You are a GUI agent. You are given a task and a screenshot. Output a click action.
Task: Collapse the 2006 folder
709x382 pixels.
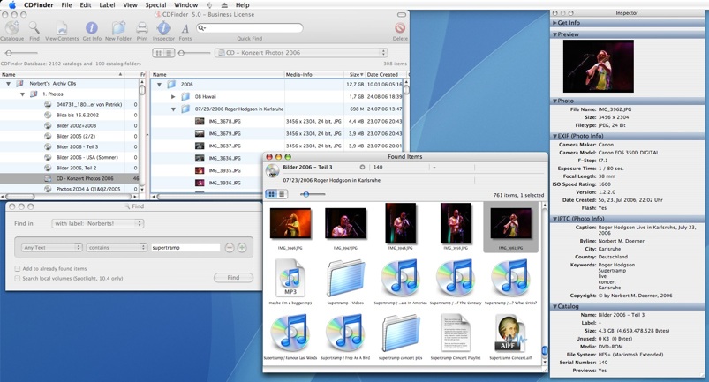tap(159, 85)
